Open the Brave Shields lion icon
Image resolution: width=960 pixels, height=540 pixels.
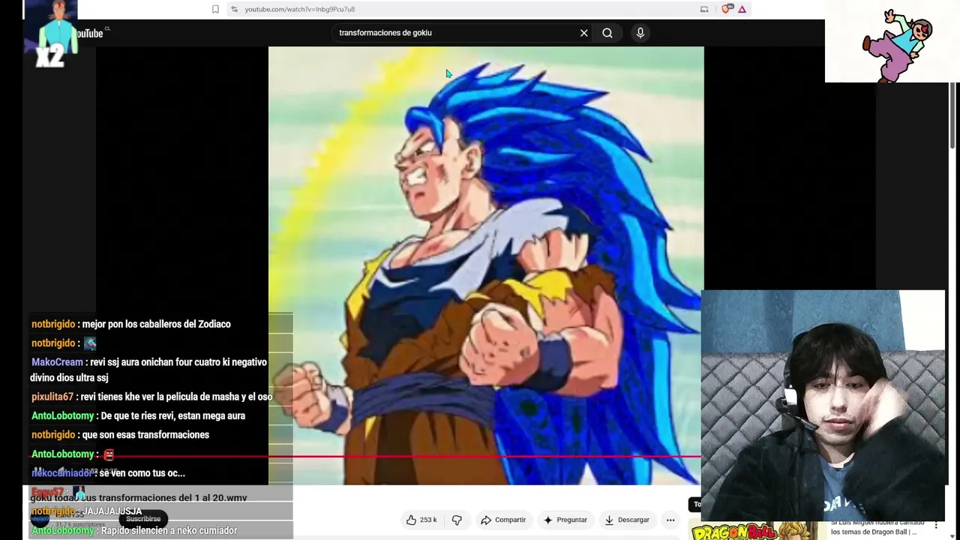[726, 9]
